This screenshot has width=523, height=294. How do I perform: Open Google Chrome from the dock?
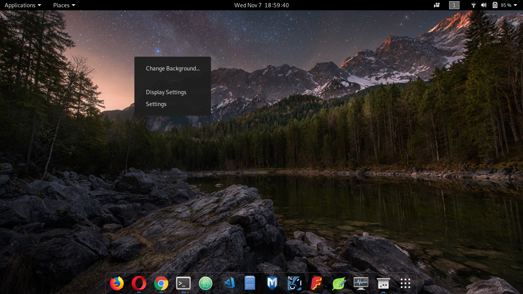(161, 283)
